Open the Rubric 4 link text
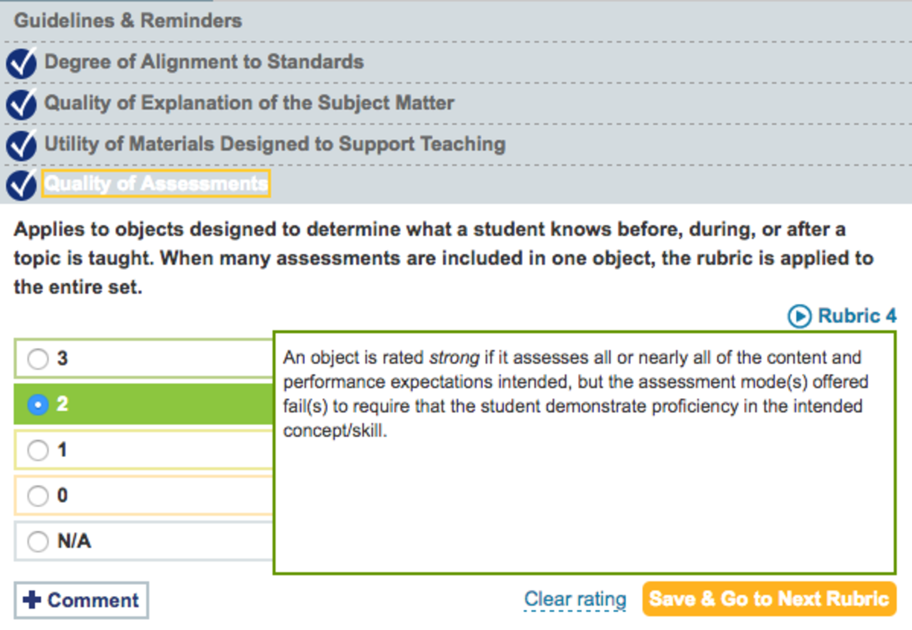This screenshot has width=912, height=630. point(857,316)
